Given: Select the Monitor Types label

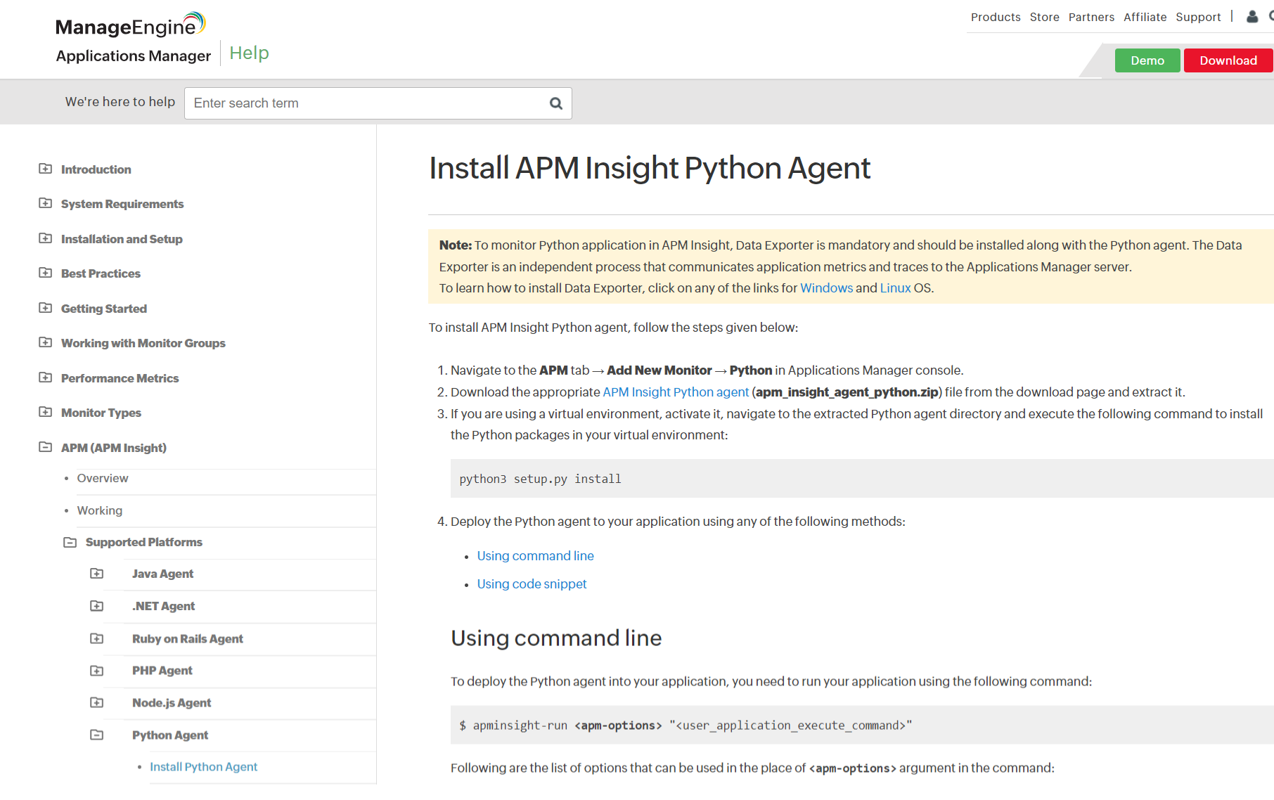Looking at the screenshot, I should (x=101, y=413).
